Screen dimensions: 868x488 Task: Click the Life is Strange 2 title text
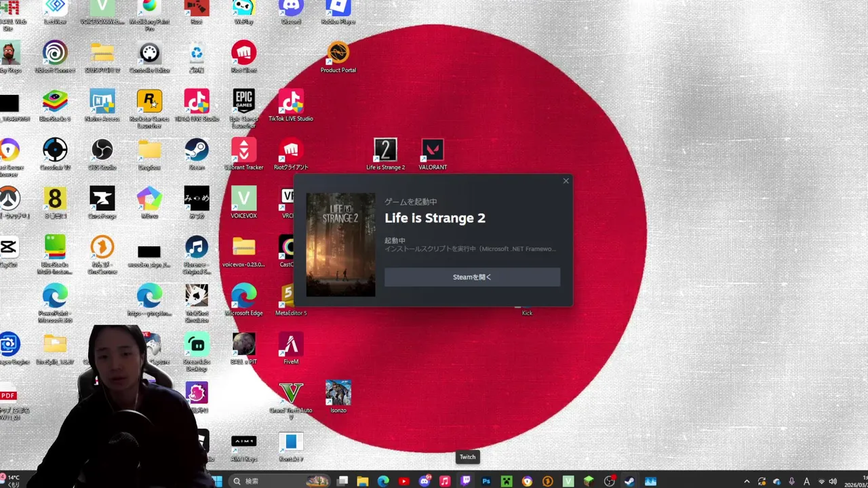click(x=435, y=218)
